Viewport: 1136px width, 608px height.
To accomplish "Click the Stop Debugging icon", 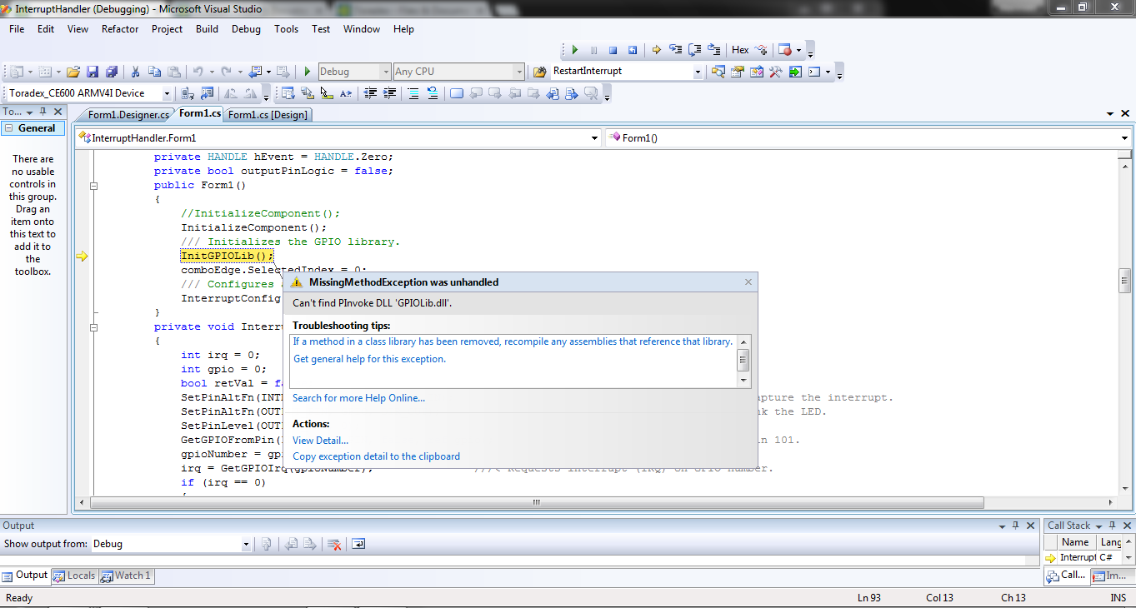I will point(613,49).
